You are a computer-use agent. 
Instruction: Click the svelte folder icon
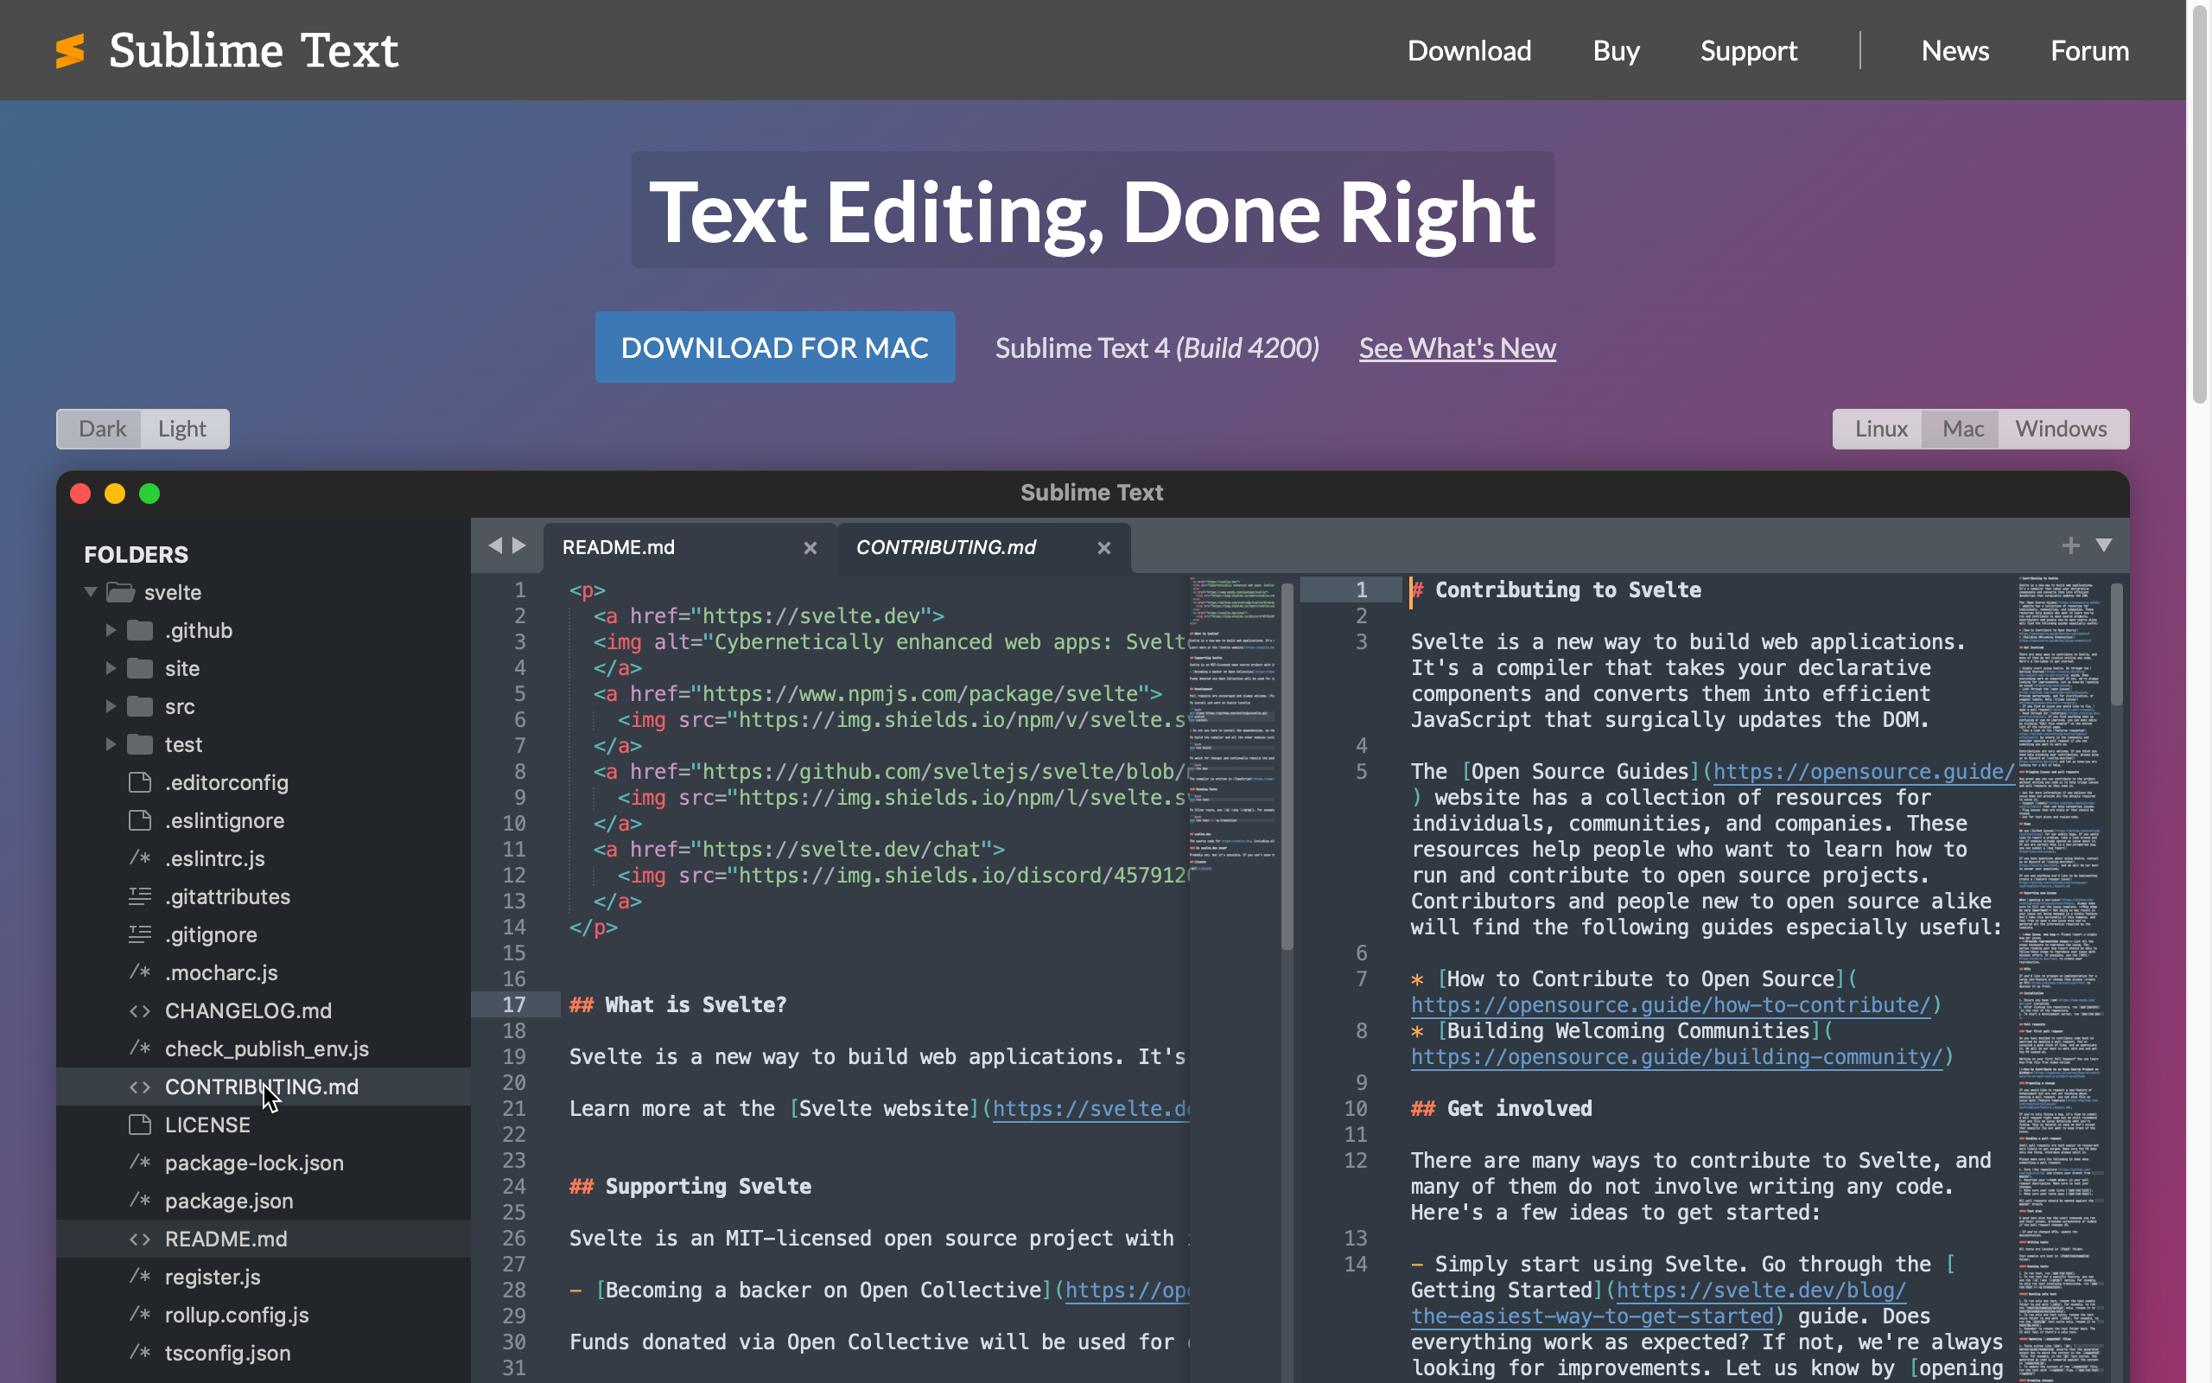point(121,593)
